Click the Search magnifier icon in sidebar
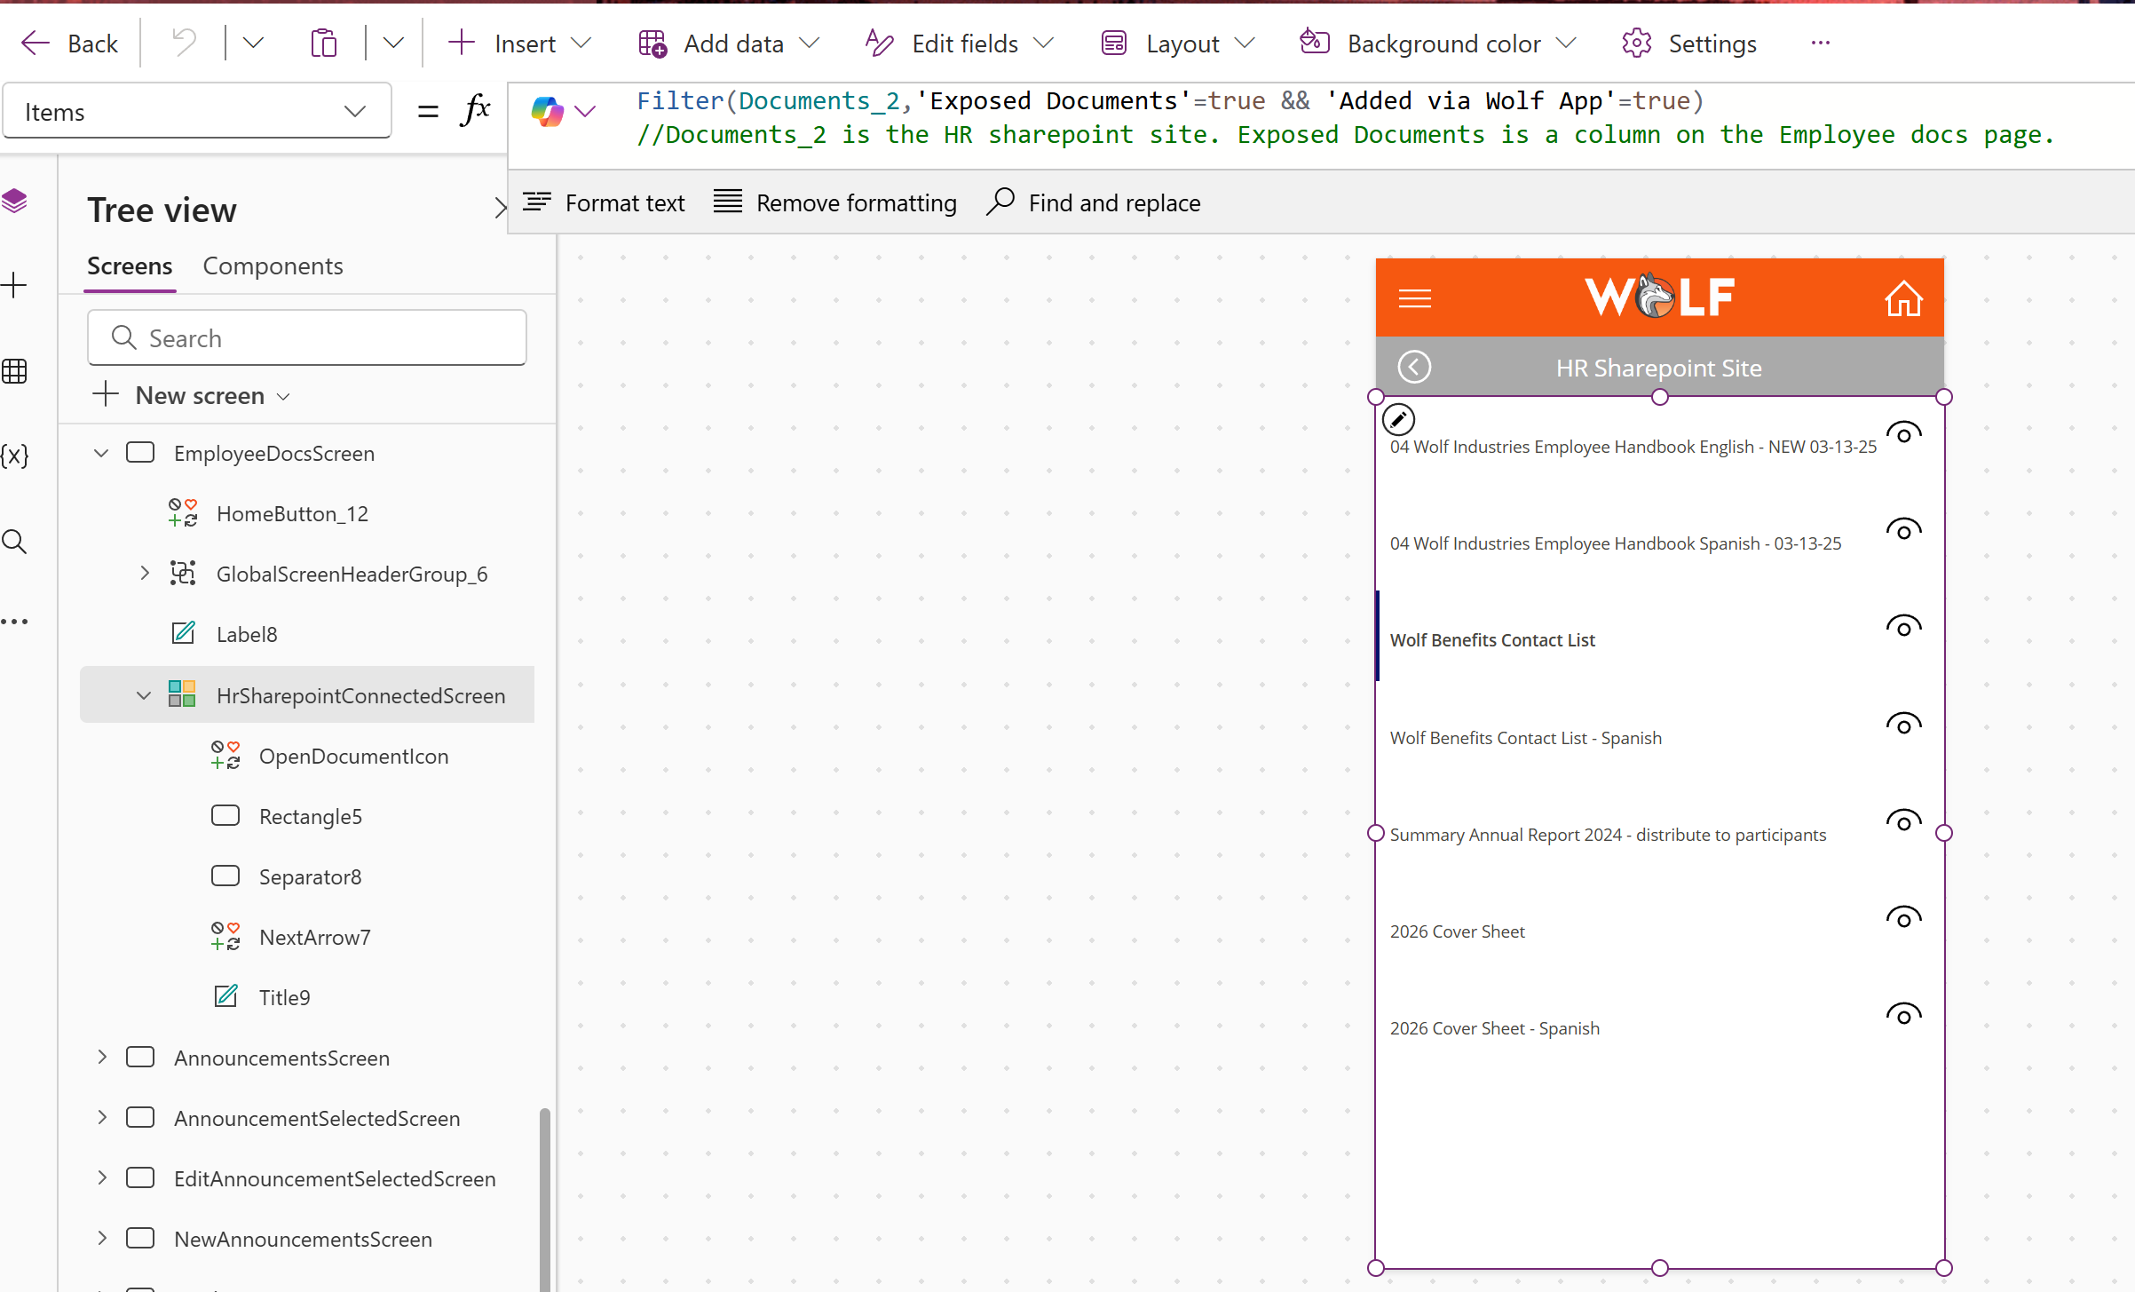2135x1292 pixels. pos(15,541)
